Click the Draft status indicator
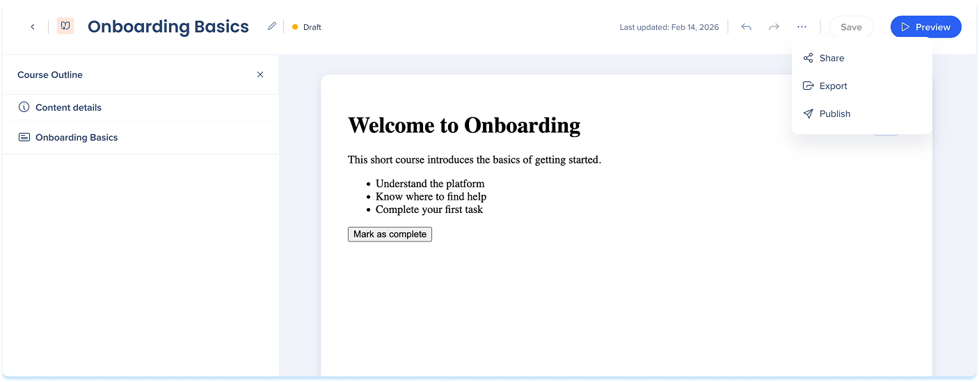 (307, 27)
